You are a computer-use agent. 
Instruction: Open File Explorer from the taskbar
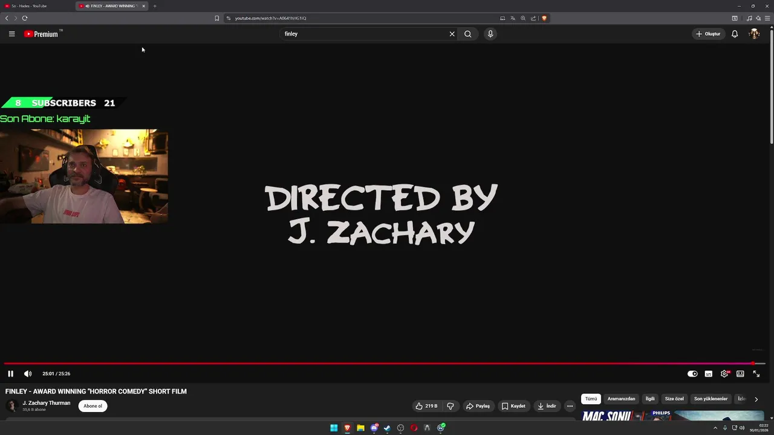point(360,428)
